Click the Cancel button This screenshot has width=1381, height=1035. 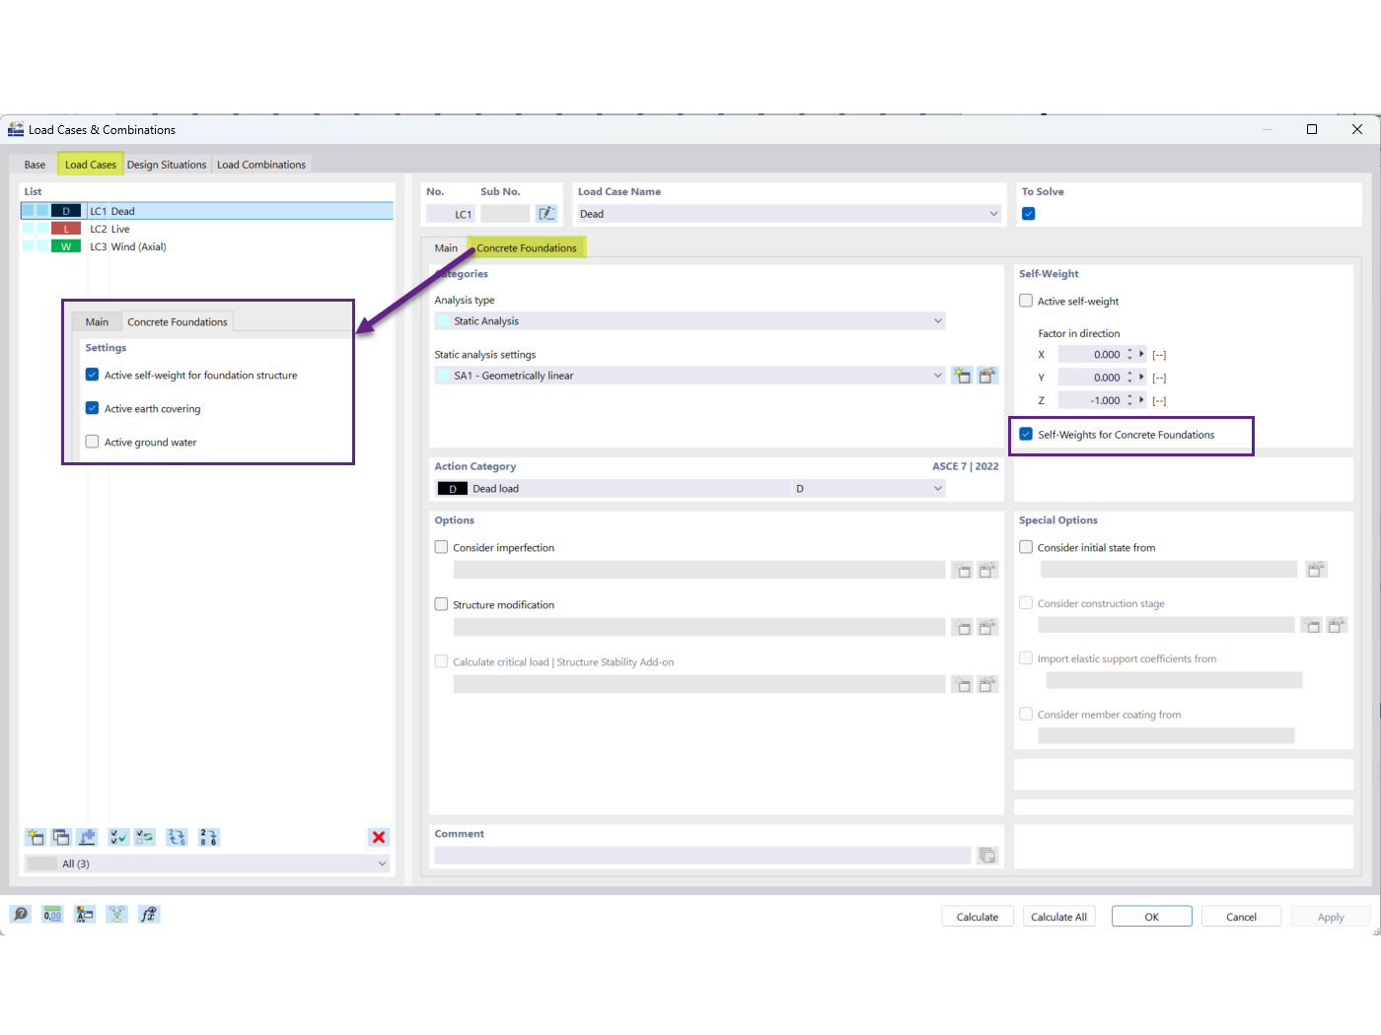click(x=1241, y=917)
